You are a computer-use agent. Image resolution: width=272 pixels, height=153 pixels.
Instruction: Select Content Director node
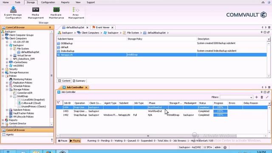point(17,124)
